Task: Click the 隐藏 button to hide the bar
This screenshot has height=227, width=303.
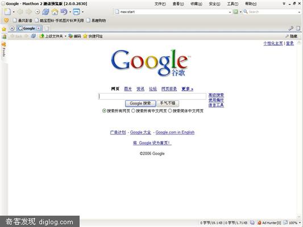Action: (291, 36)
